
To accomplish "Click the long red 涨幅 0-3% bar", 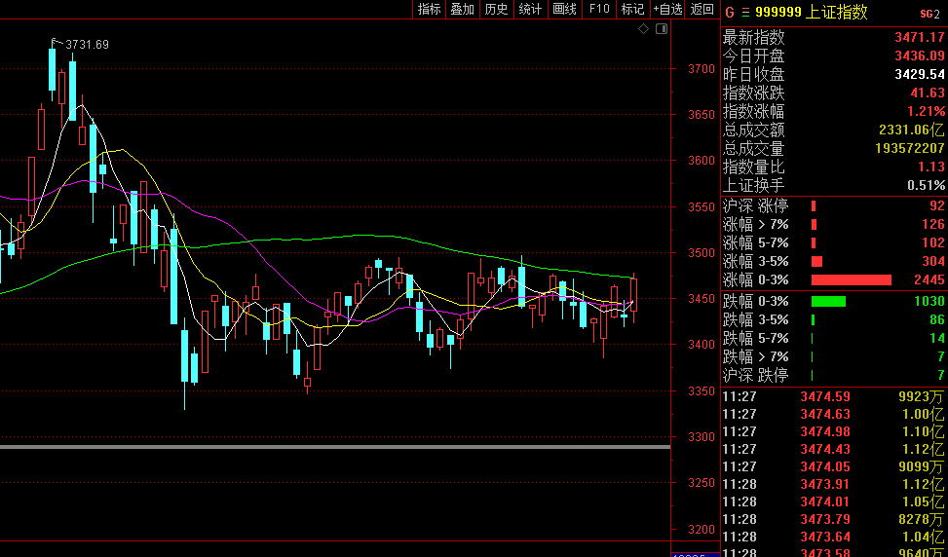I will pyautogui.click(x=852, y=279).
